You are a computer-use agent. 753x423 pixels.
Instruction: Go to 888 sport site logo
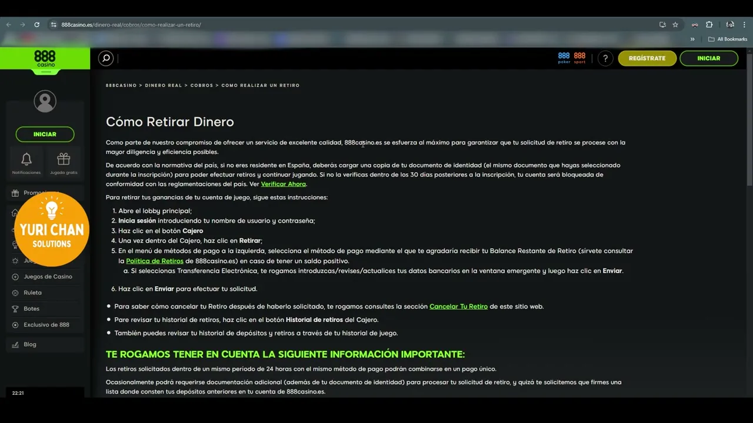coord(579,58)
